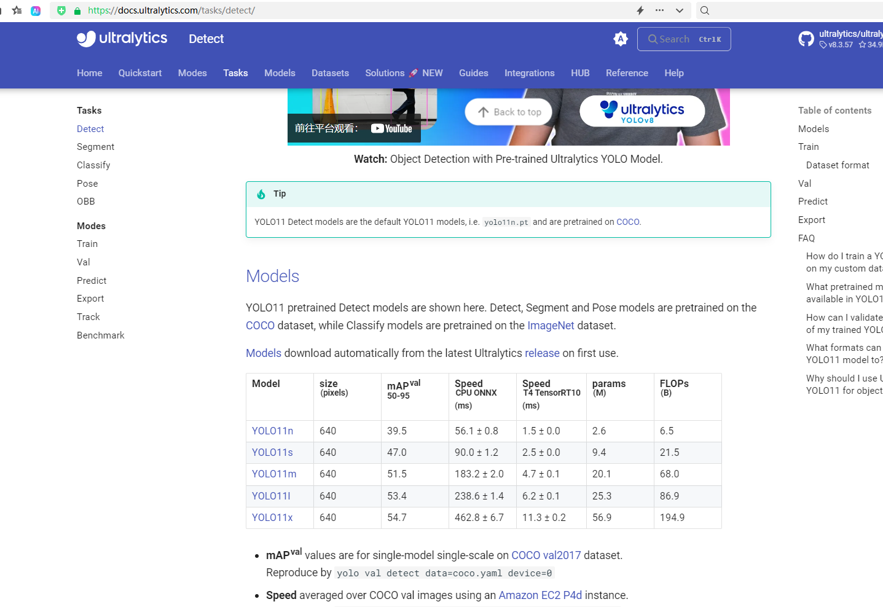
Task: Open the three-dots address bar menu
Action: tap(659, 10)
